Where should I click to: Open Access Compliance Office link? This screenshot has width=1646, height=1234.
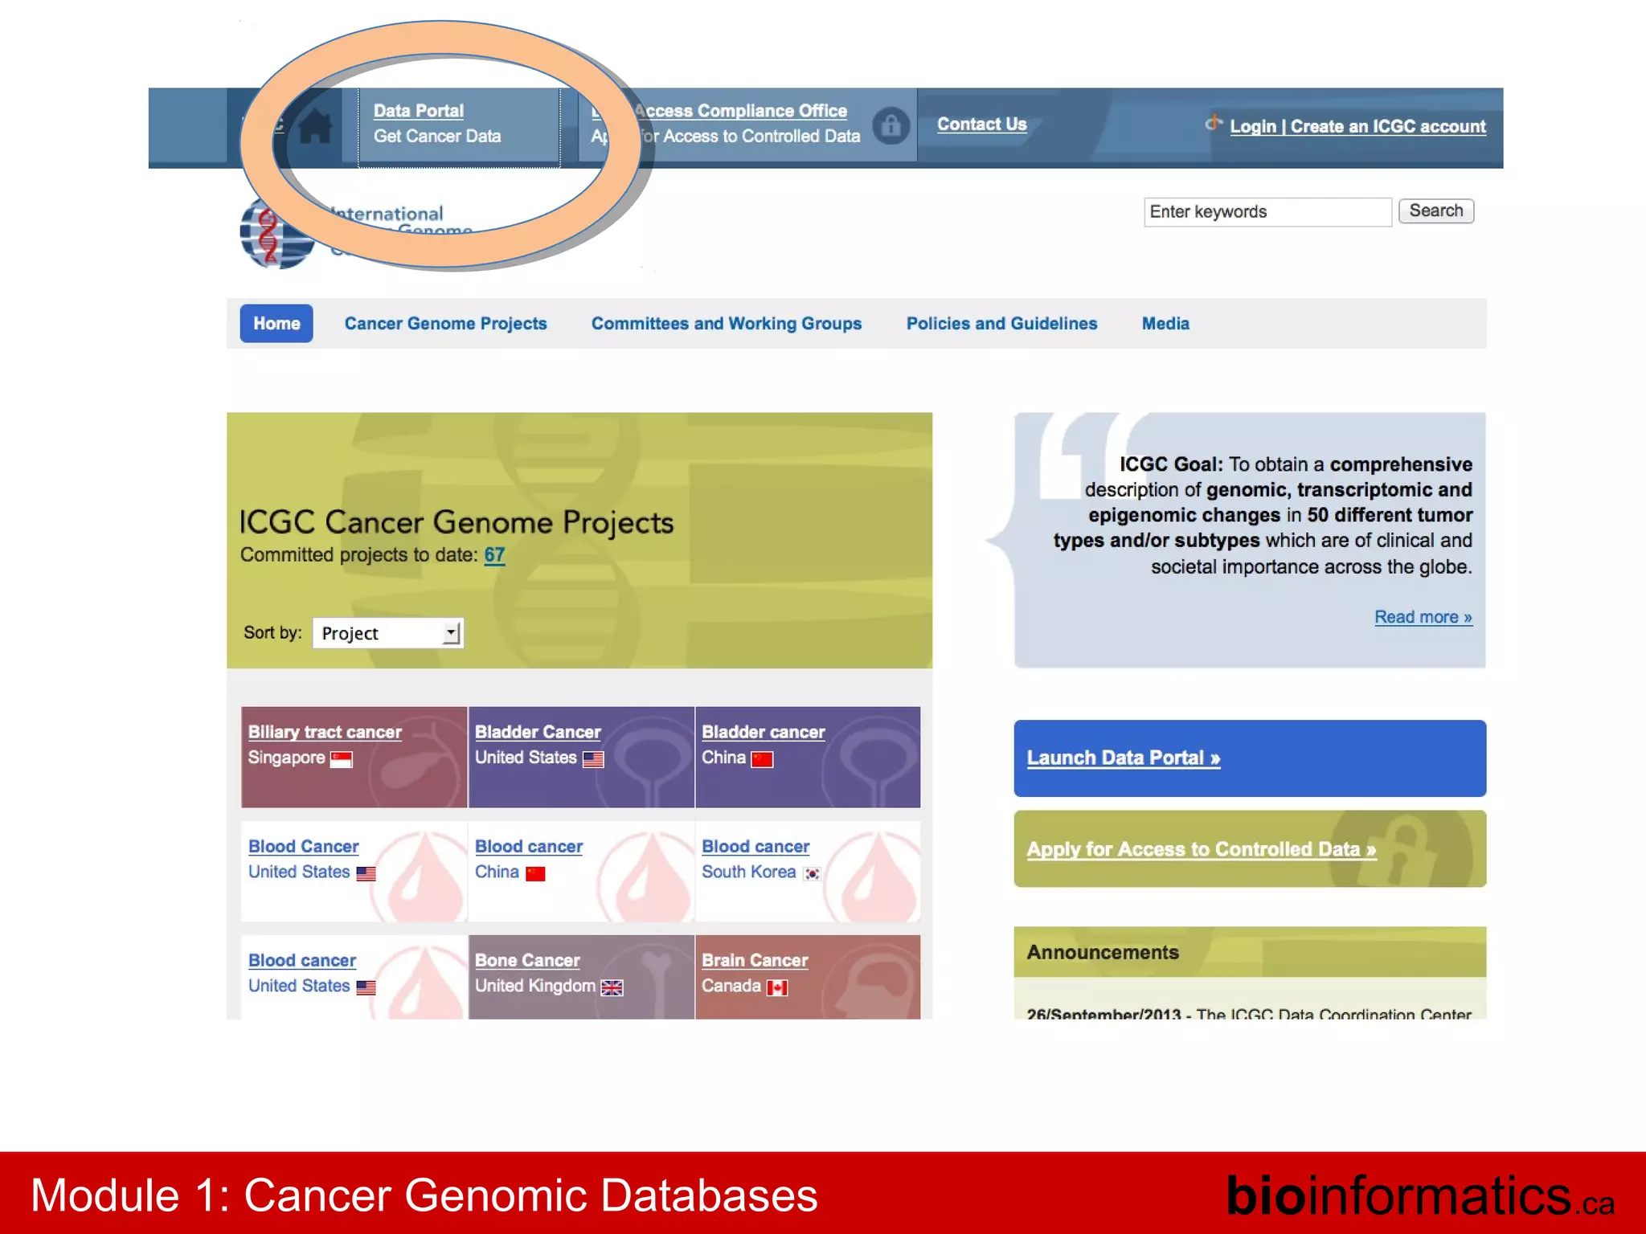(x=739, y=111)
